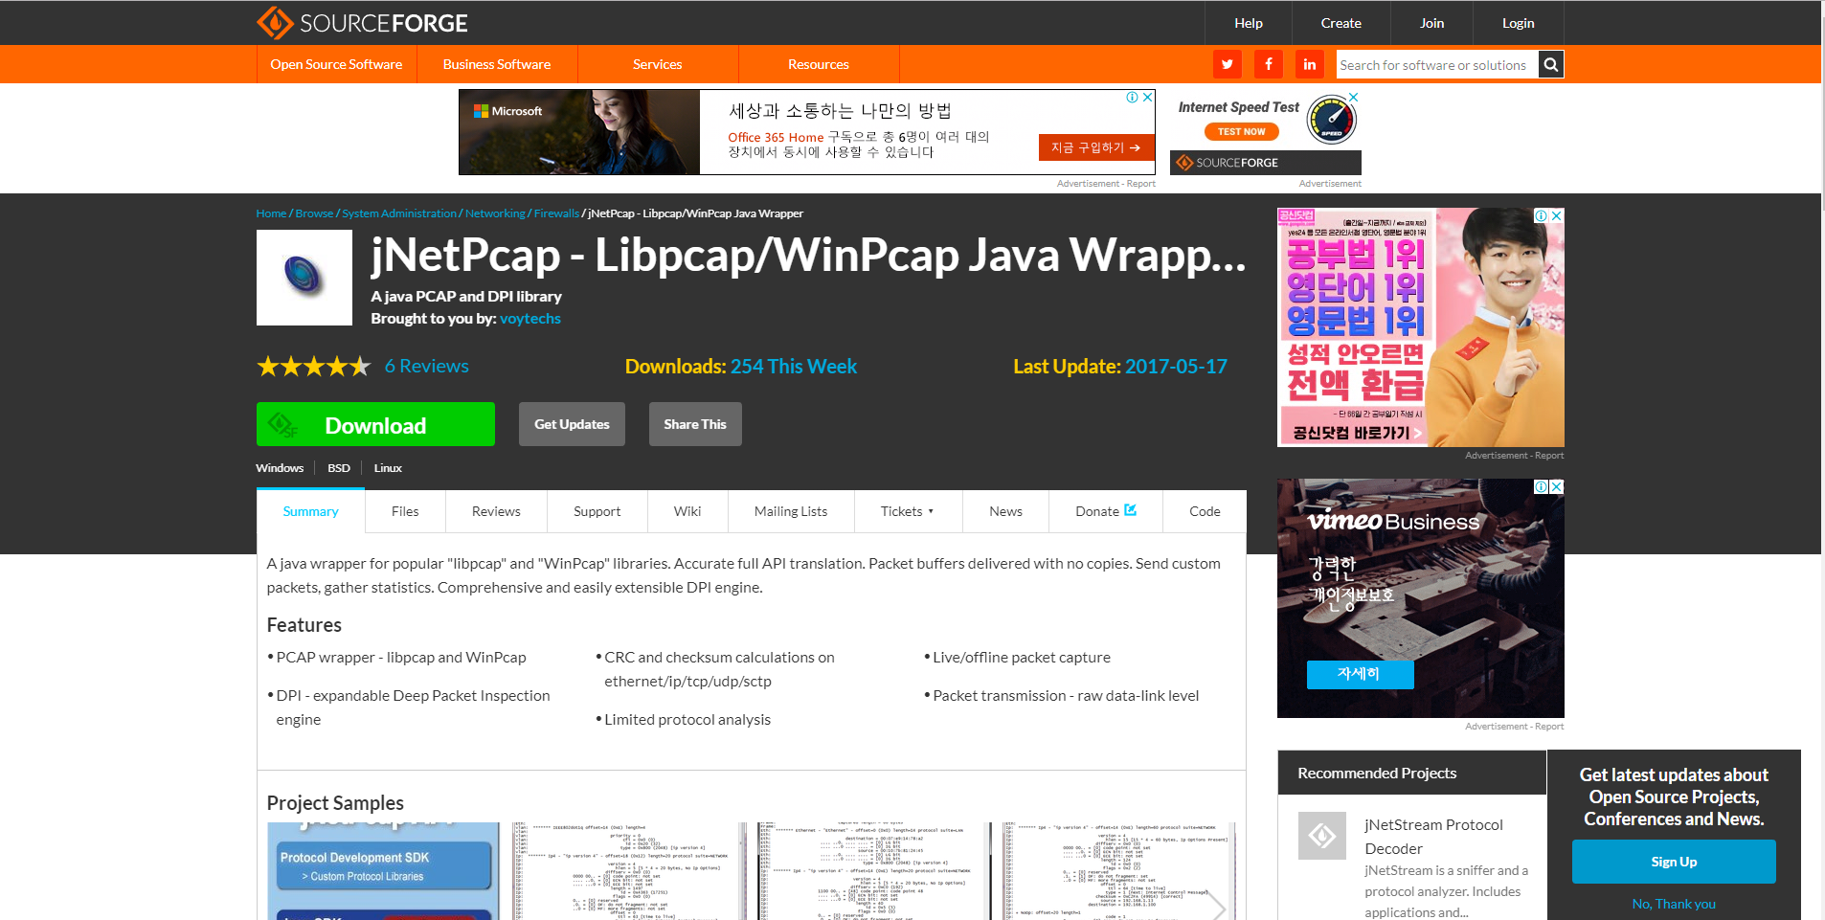Open the Facebook icon in header
The image size is (1825, 920).
click(x=1268, y=64)
